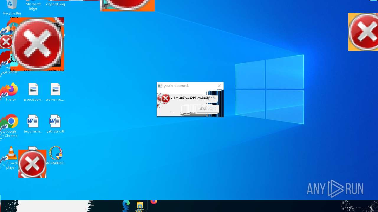Viewport: 378px width, 212px height.
Task: Open the citylord.png file
Action: click(56, 4)
